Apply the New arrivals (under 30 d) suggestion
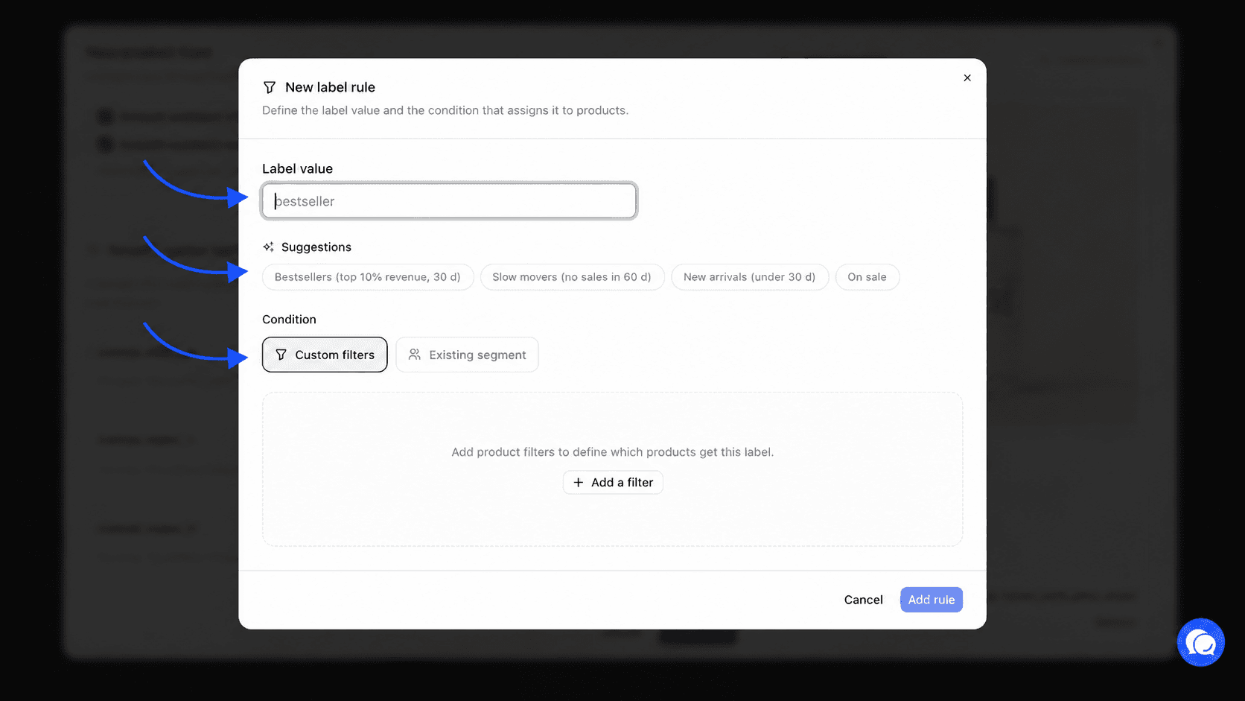 pos(749,277)
